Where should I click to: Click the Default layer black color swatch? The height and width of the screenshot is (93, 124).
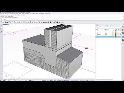(116, 31)
